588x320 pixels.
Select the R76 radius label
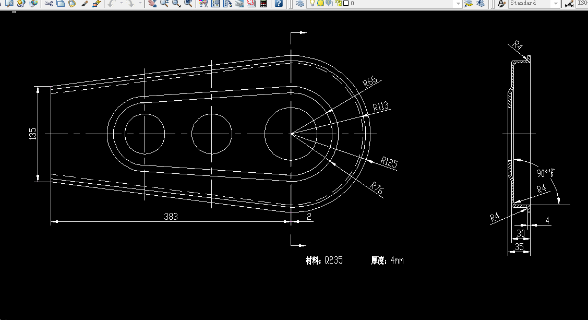[377, 188]
